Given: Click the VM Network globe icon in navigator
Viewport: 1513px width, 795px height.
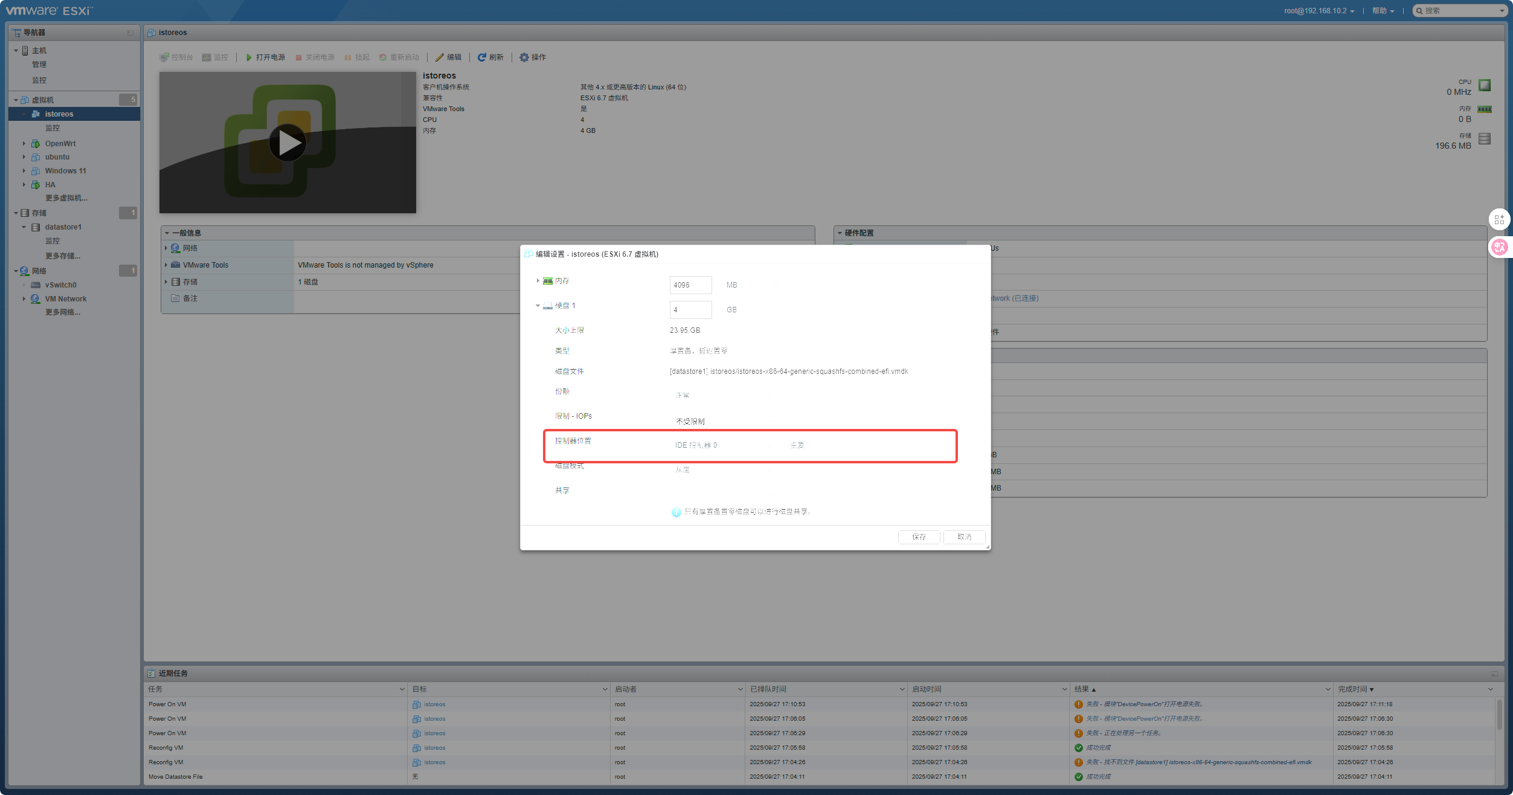Looking at the screenshot, I should tap(36, 299).
